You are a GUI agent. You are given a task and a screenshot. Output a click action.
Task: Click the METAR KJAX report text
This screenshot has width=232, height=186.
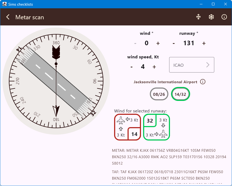point(169,157)
